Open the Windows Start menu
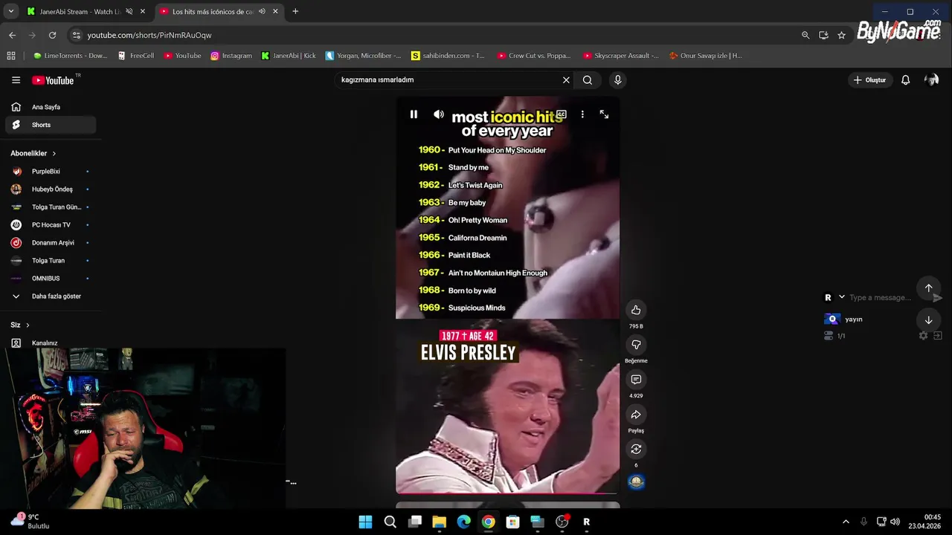 (365, 522)
